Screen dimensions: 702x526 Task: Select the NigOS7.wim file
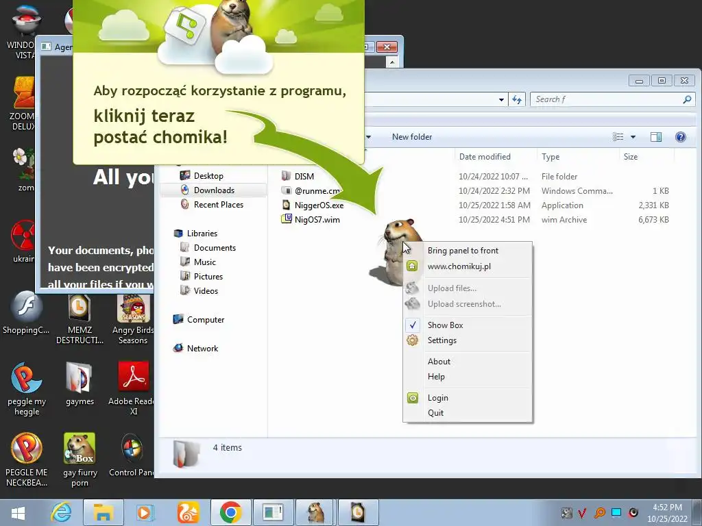tap(317, 220)
